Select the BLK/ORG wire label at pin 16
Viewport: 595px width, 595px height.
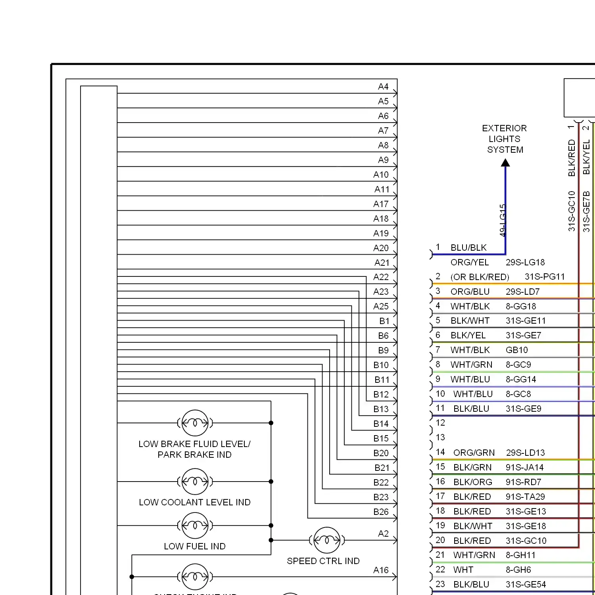point(473,482)
